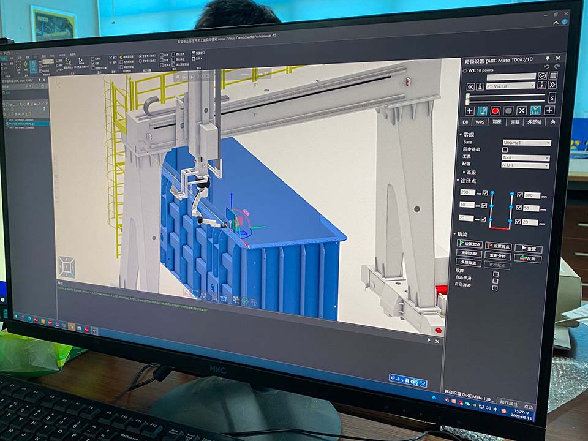
Task: Go to previous point with double-left arrow
Action: pos(470,86)
